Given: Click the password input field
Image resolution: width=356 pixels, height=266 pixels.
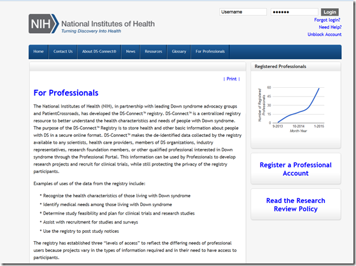Looking at the screenshot, I should [x=294, y=12].
